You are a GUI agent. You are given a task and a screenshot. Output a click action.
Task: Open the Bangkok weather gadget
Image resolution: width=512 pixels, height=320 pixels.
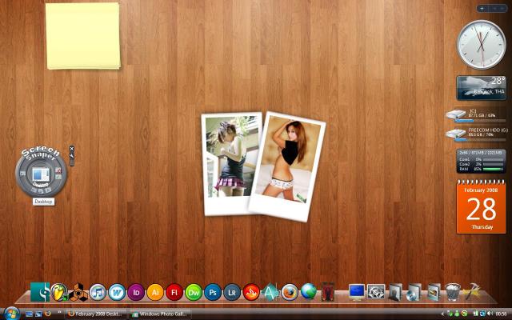pyautogui.click(x=482, y=88)
